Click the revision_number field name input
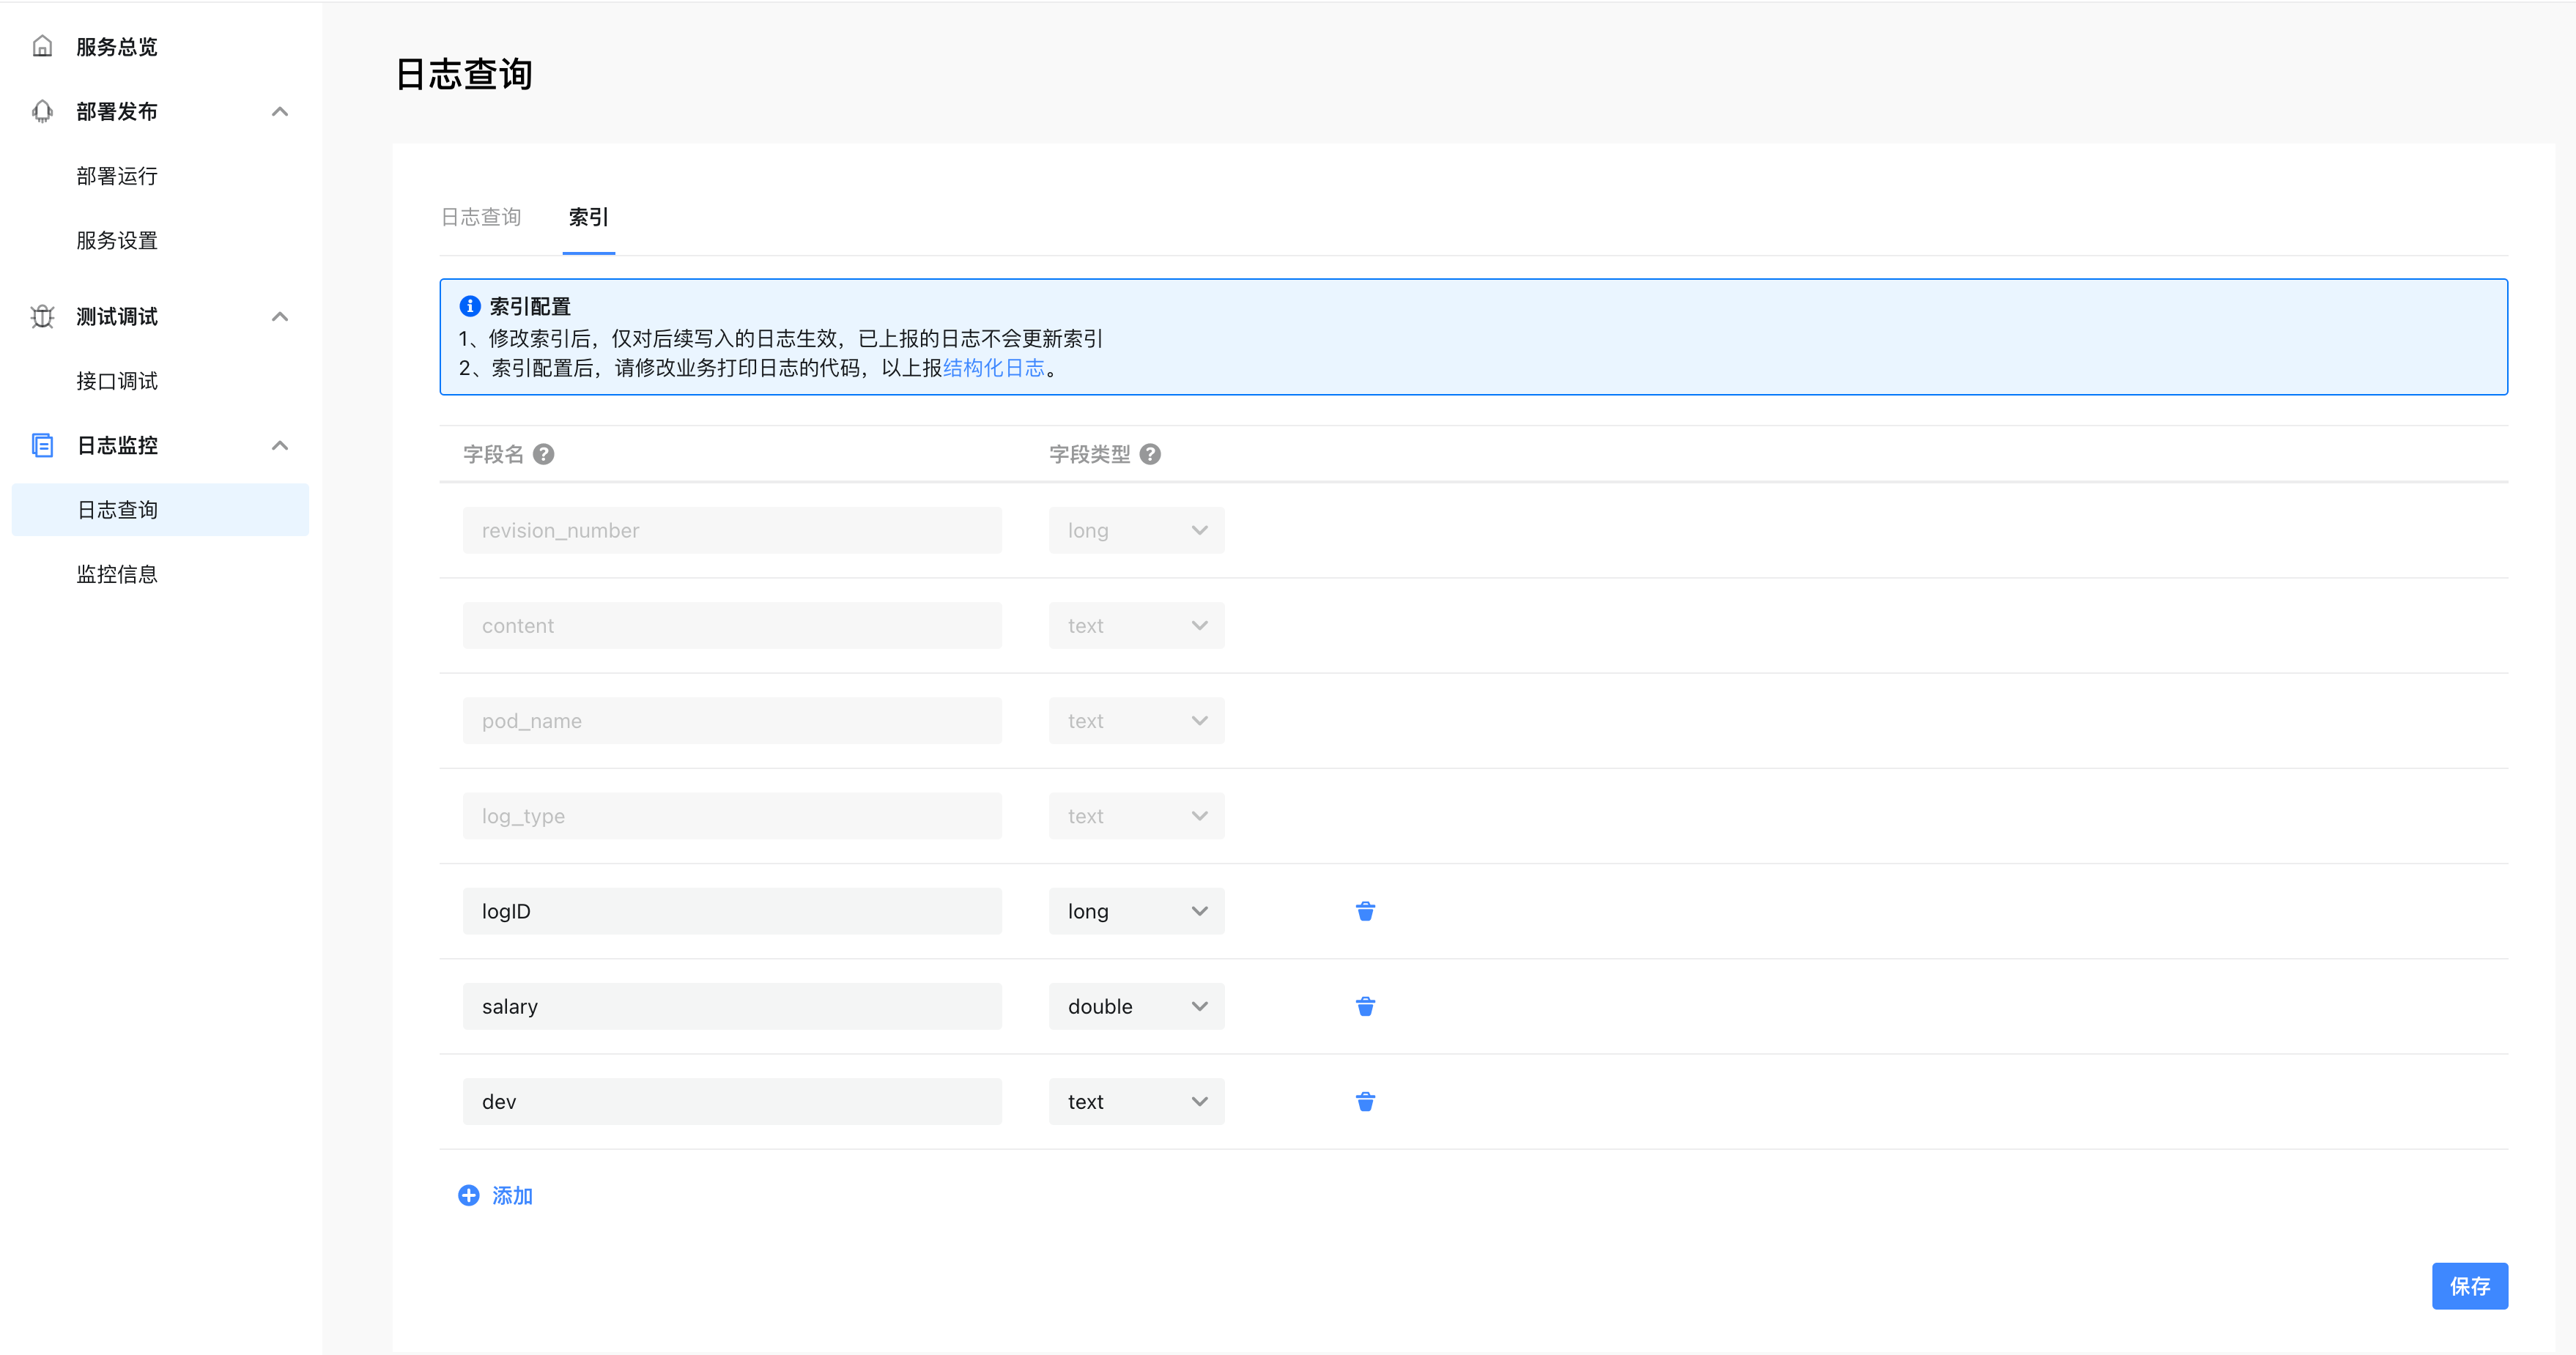Screen dimensions: 2576x1355 coord(732,530)
